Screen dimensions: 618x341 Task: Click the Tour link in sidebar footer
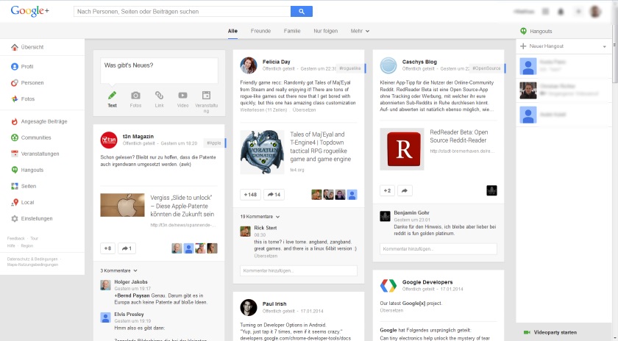click(35, 239)
